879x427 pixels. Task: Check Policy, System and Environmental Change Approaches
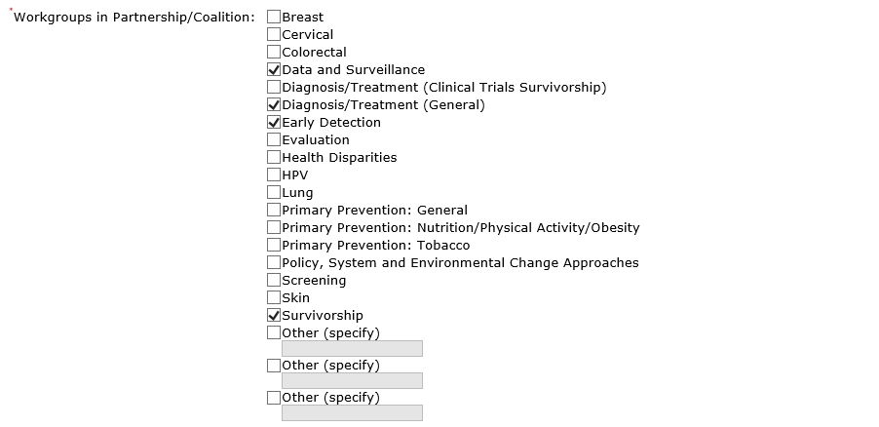click(274, 263)
